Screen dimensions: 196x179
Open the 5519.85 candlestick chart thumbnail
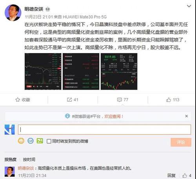click(119, 72)
